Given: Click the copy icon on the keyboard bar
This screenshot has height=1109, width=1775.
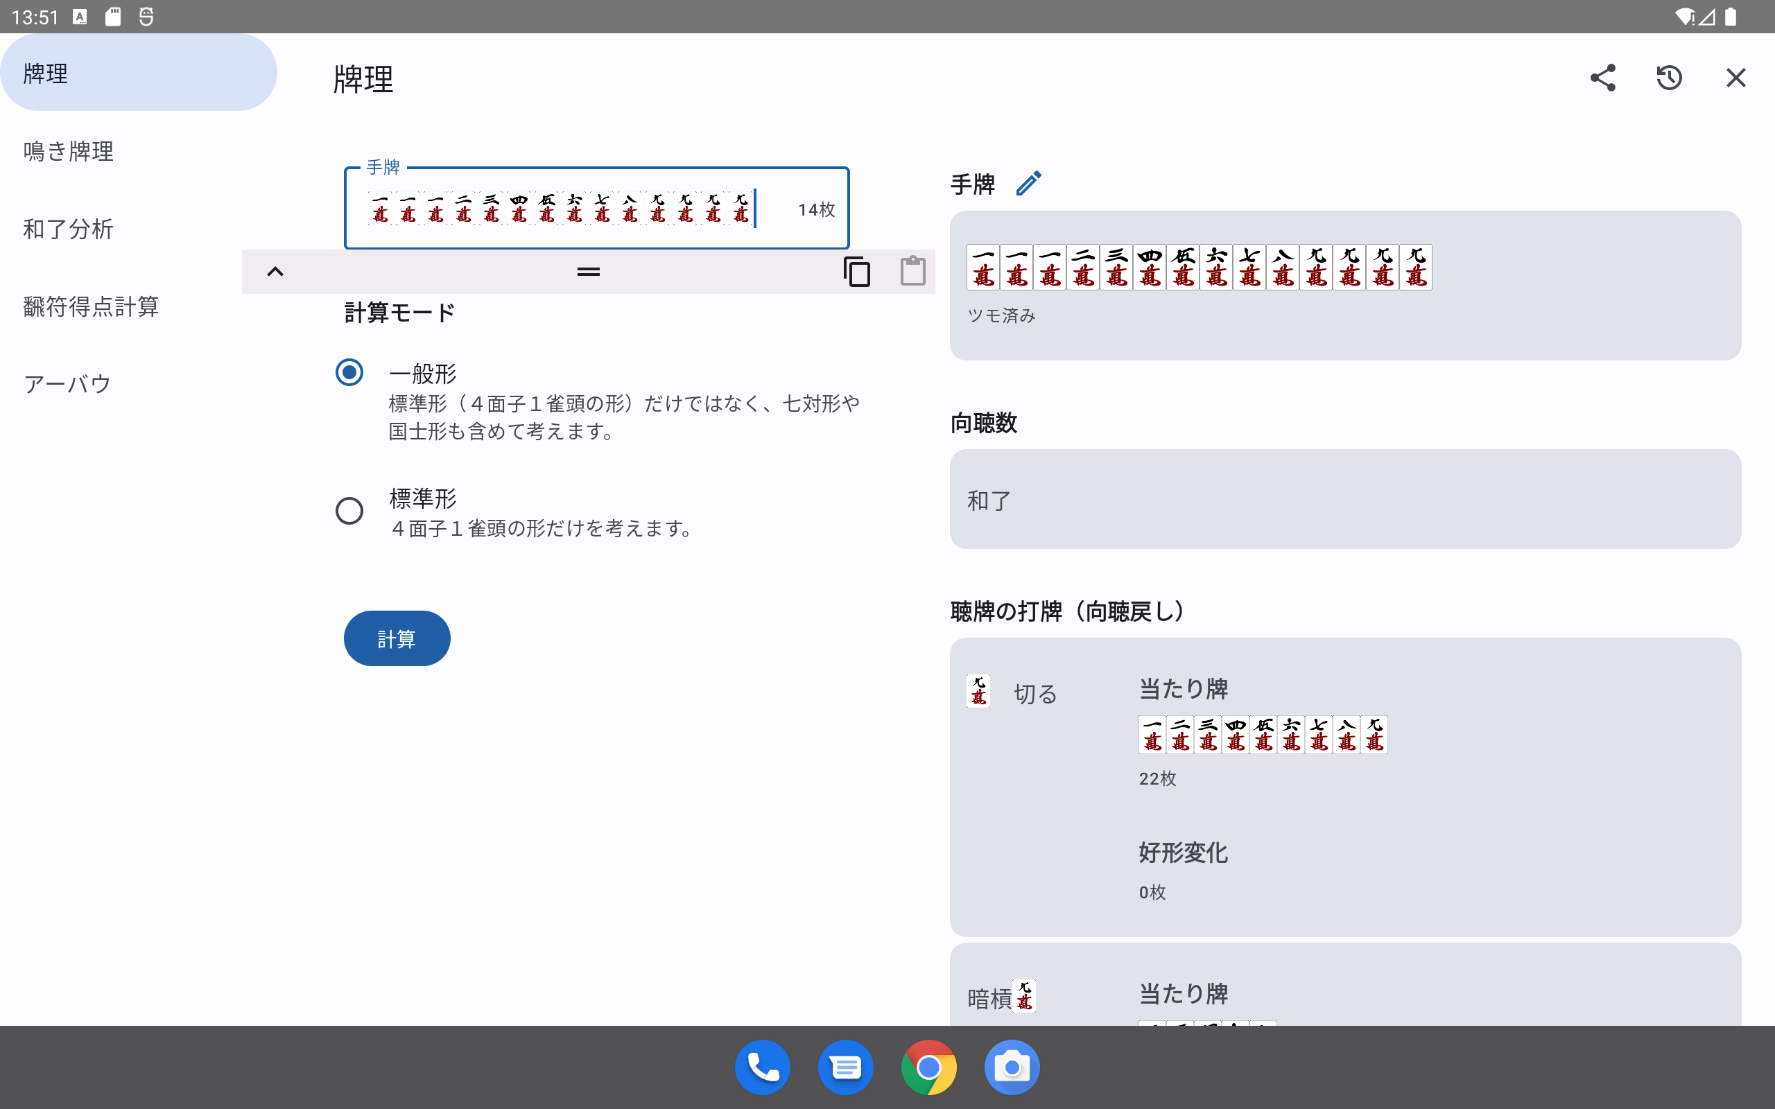Looking at the screenshot, I should coord(856,272).
